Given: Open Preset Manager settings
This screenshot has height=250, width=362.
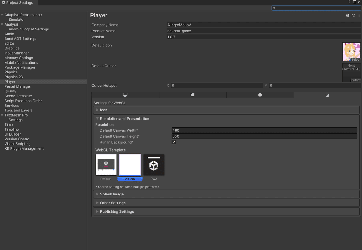Looking at the screenshot, I should pyautogui.click(x=18, y=86).
